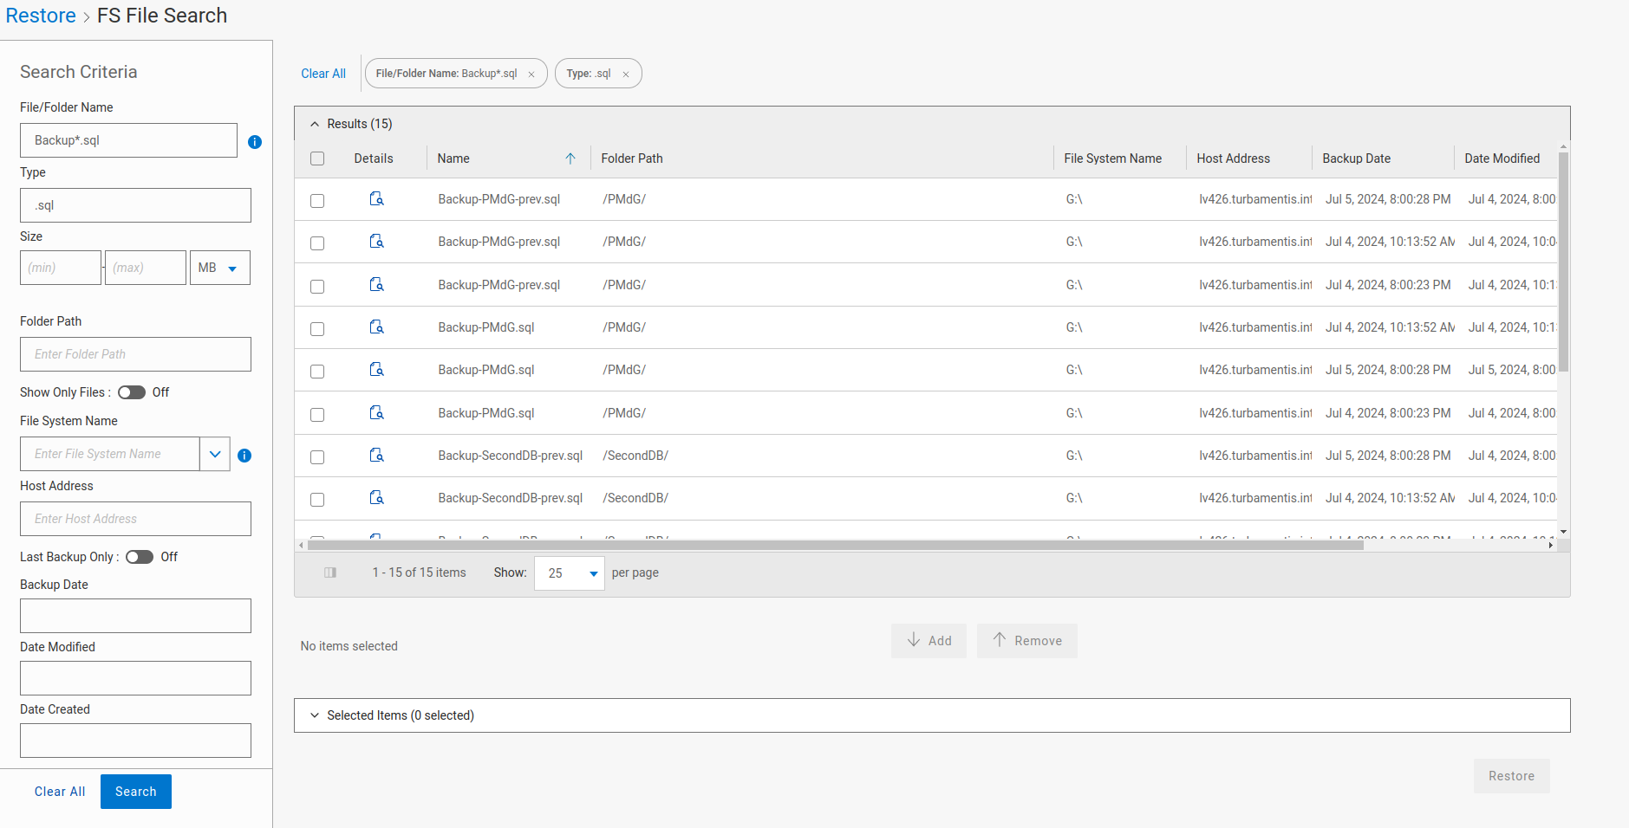Click the blue Search button

point(136,792)
